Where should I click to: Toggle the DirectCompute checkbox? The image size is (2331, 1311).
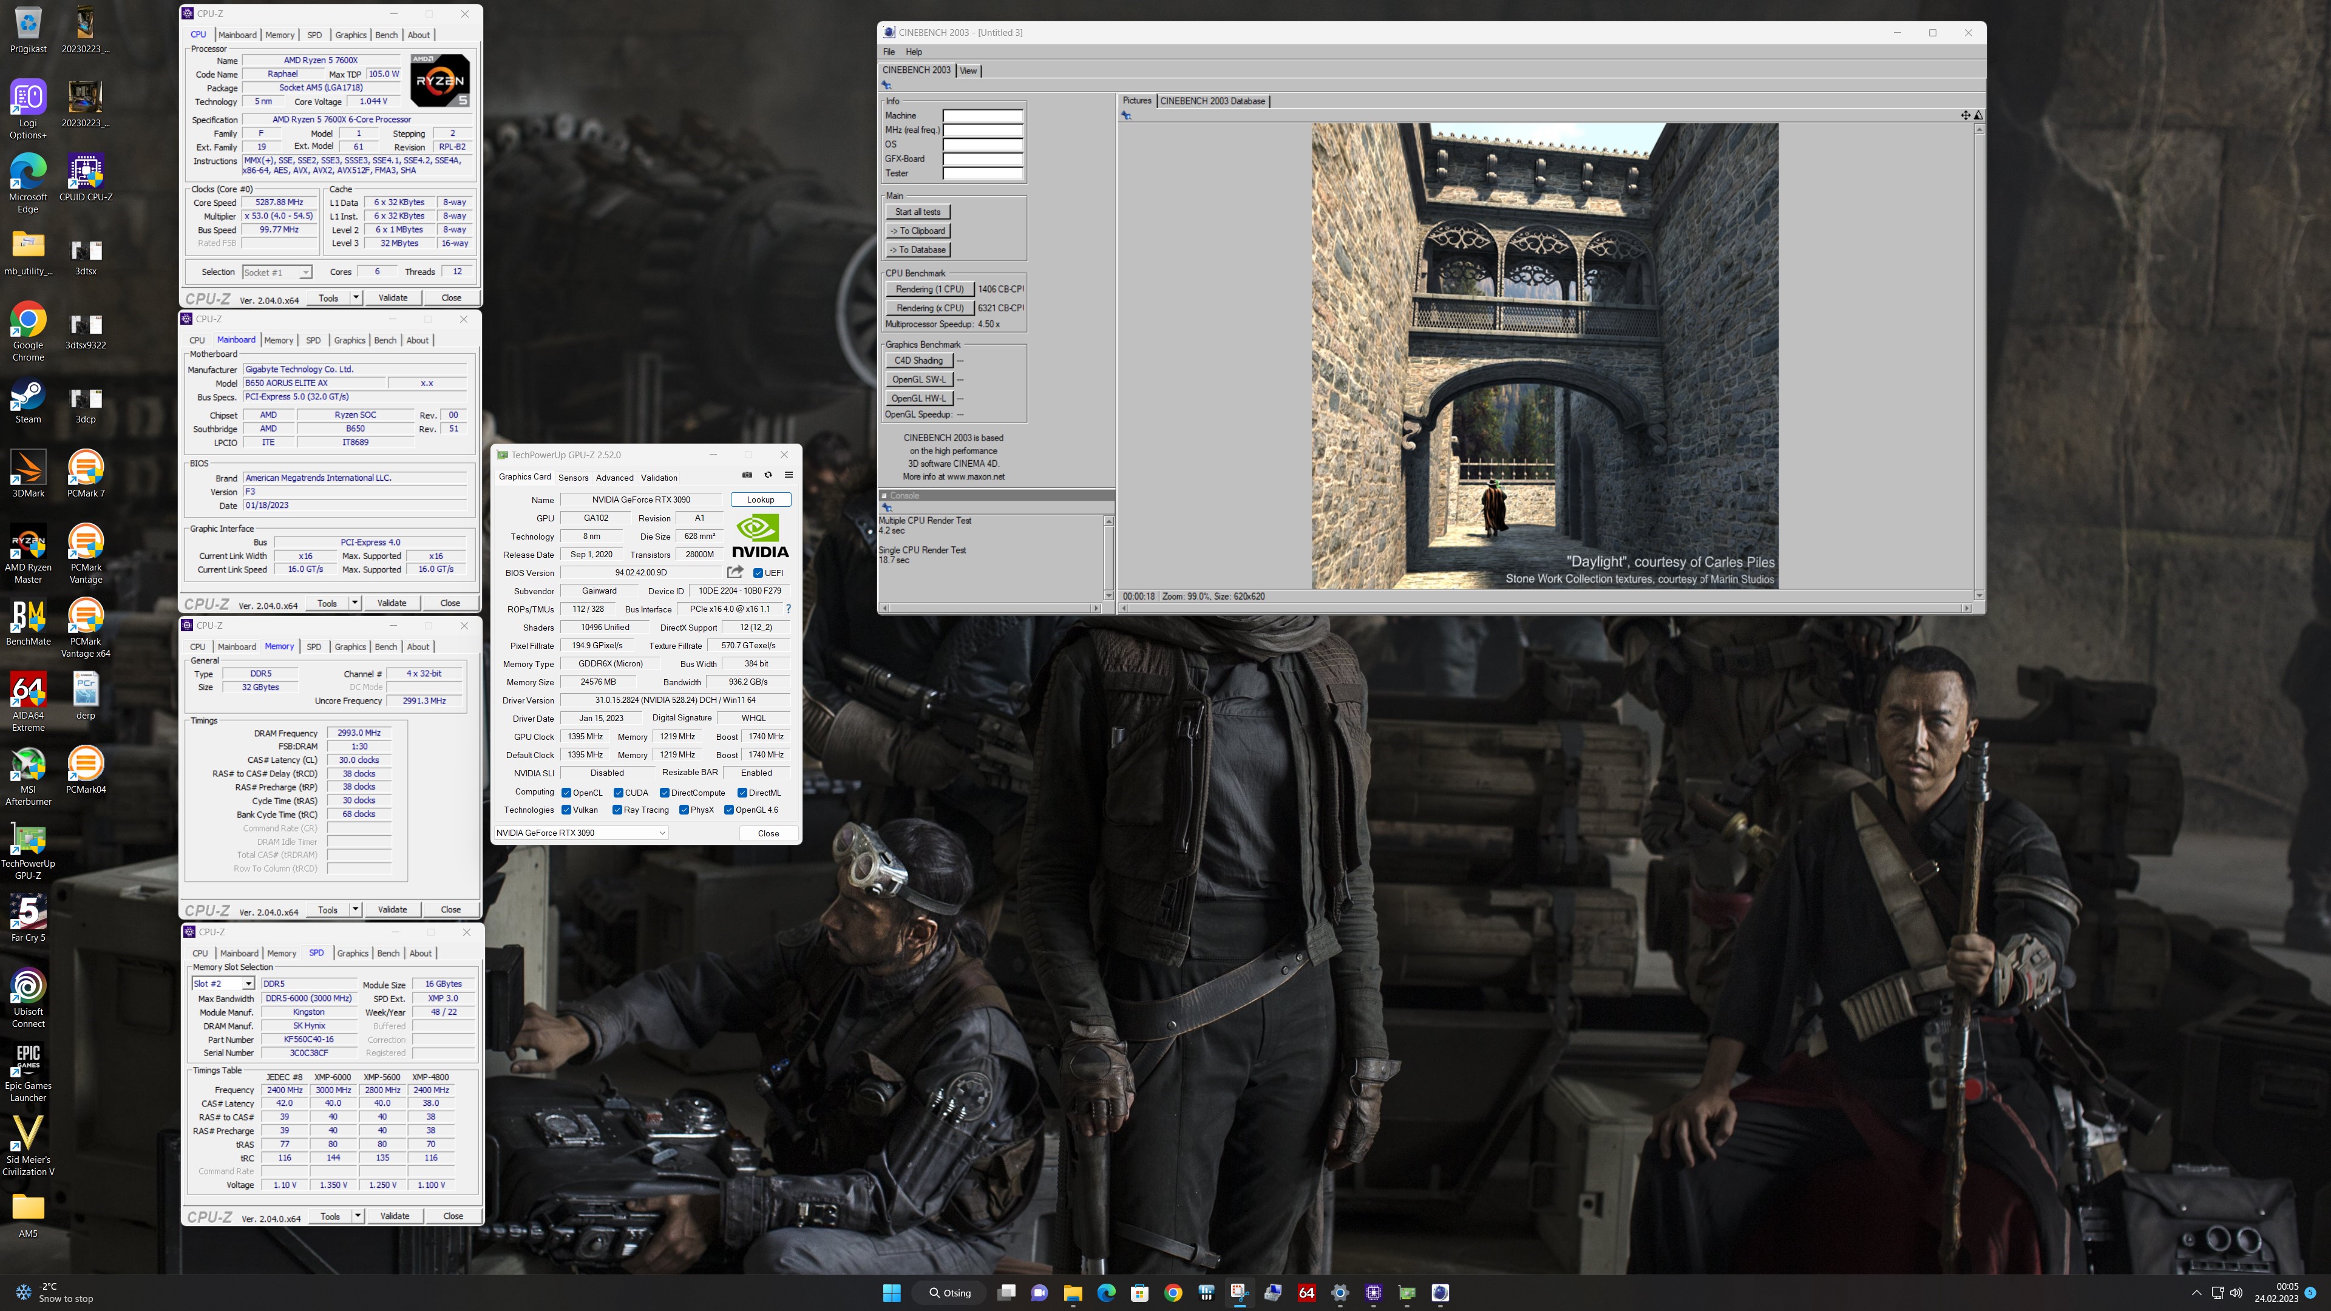(664, 793)
